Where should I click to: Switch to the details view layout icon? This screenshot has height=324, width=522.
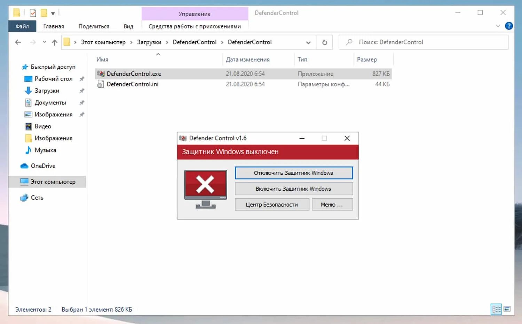click(496, 309)
